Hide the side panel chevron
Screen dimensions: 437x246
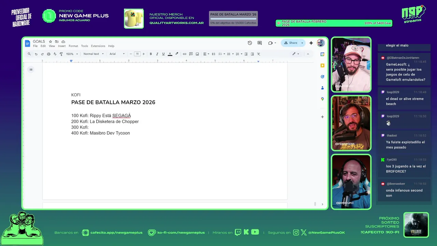322,204
